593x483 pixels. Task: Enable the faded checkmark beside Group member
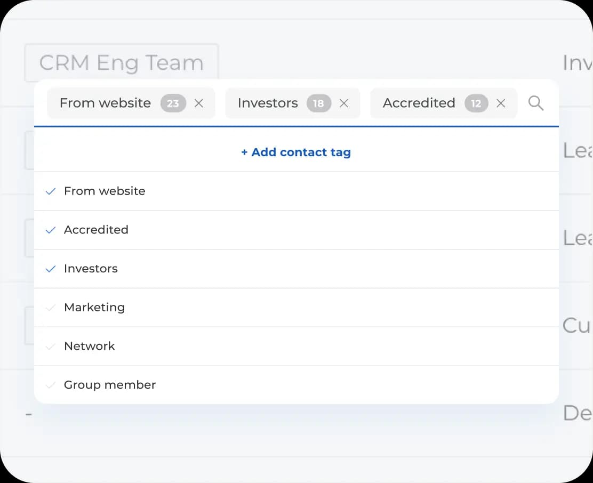click(x=51, y=385)
